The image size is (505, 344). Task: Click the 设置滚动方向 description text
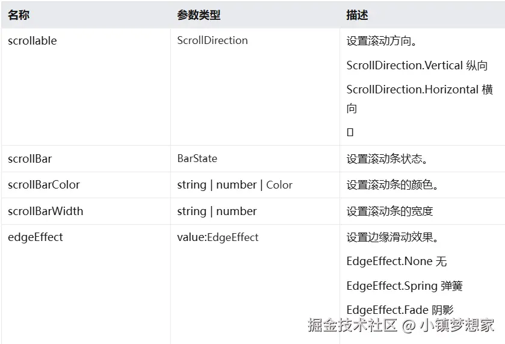tap(382, 42)
